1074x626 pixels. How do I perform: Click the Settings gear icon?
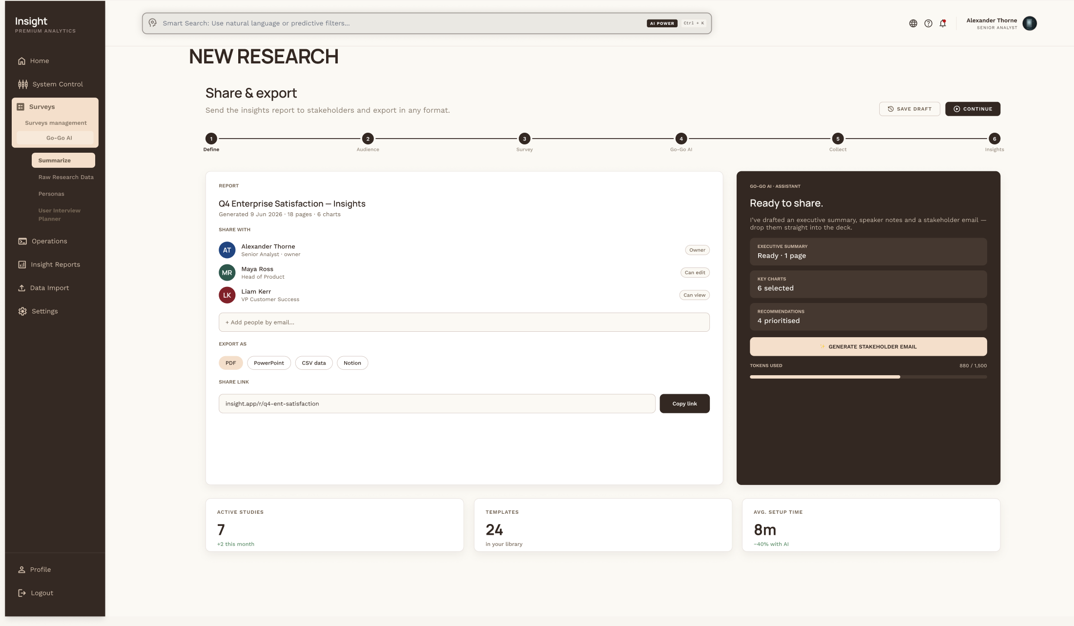coord(22,311)
